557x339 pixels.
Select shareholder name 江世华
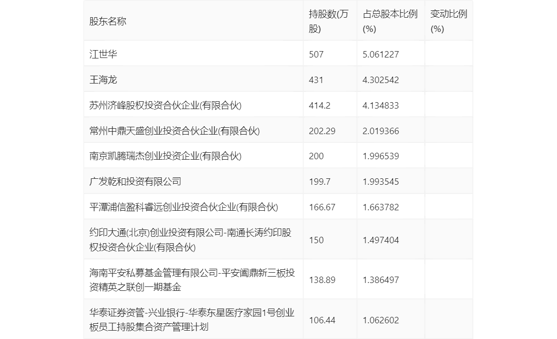click(103, 54)
